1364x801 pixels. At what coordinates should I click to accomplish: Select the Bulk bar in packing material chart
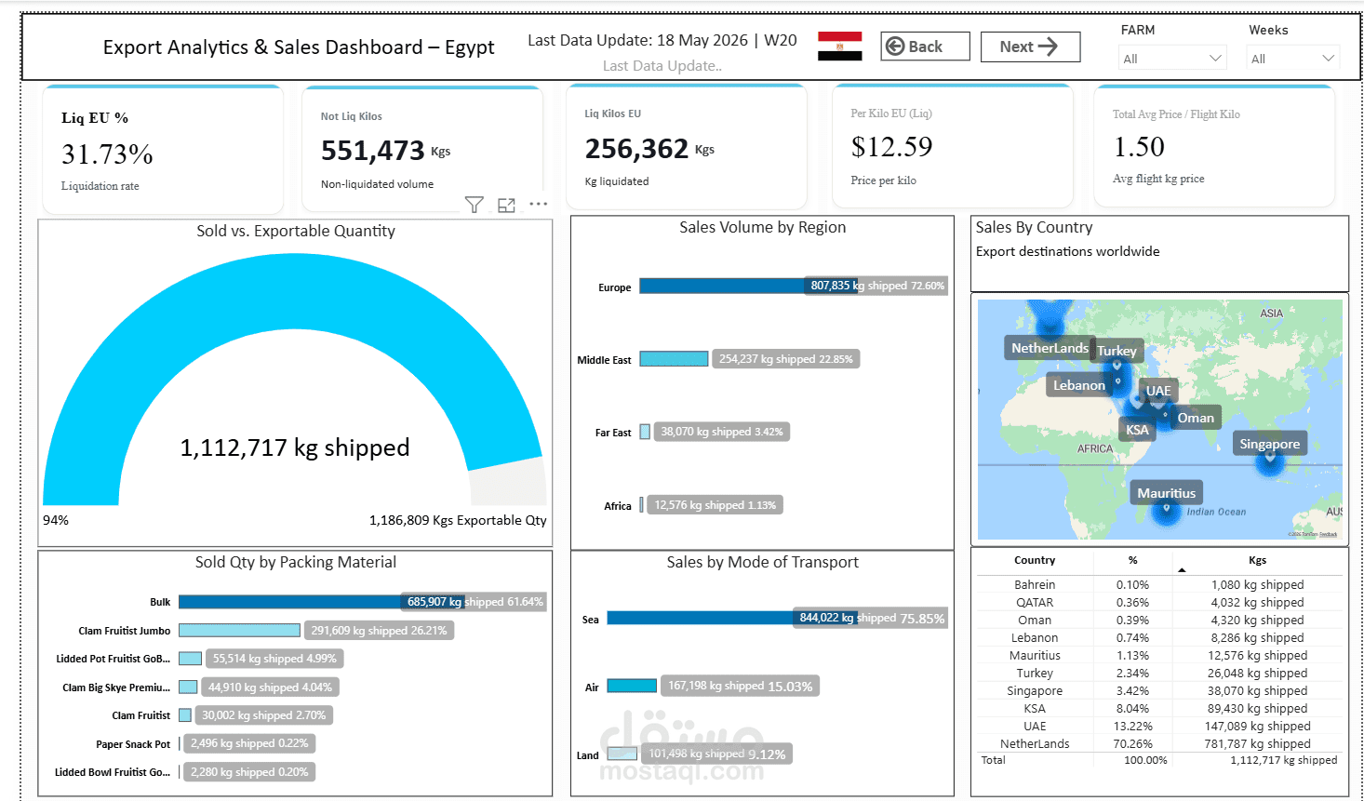321,602
